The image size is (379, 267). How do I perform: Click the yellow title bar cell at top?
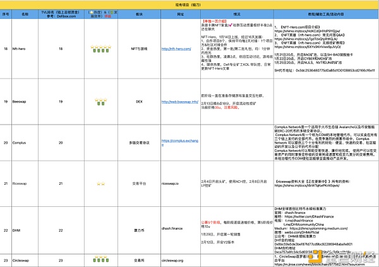pyautogui.click(x=189, y=5)
